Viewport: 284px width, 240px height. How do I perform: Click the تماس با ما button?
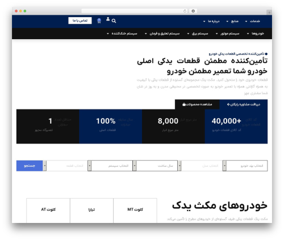click(x=80, y=20)
